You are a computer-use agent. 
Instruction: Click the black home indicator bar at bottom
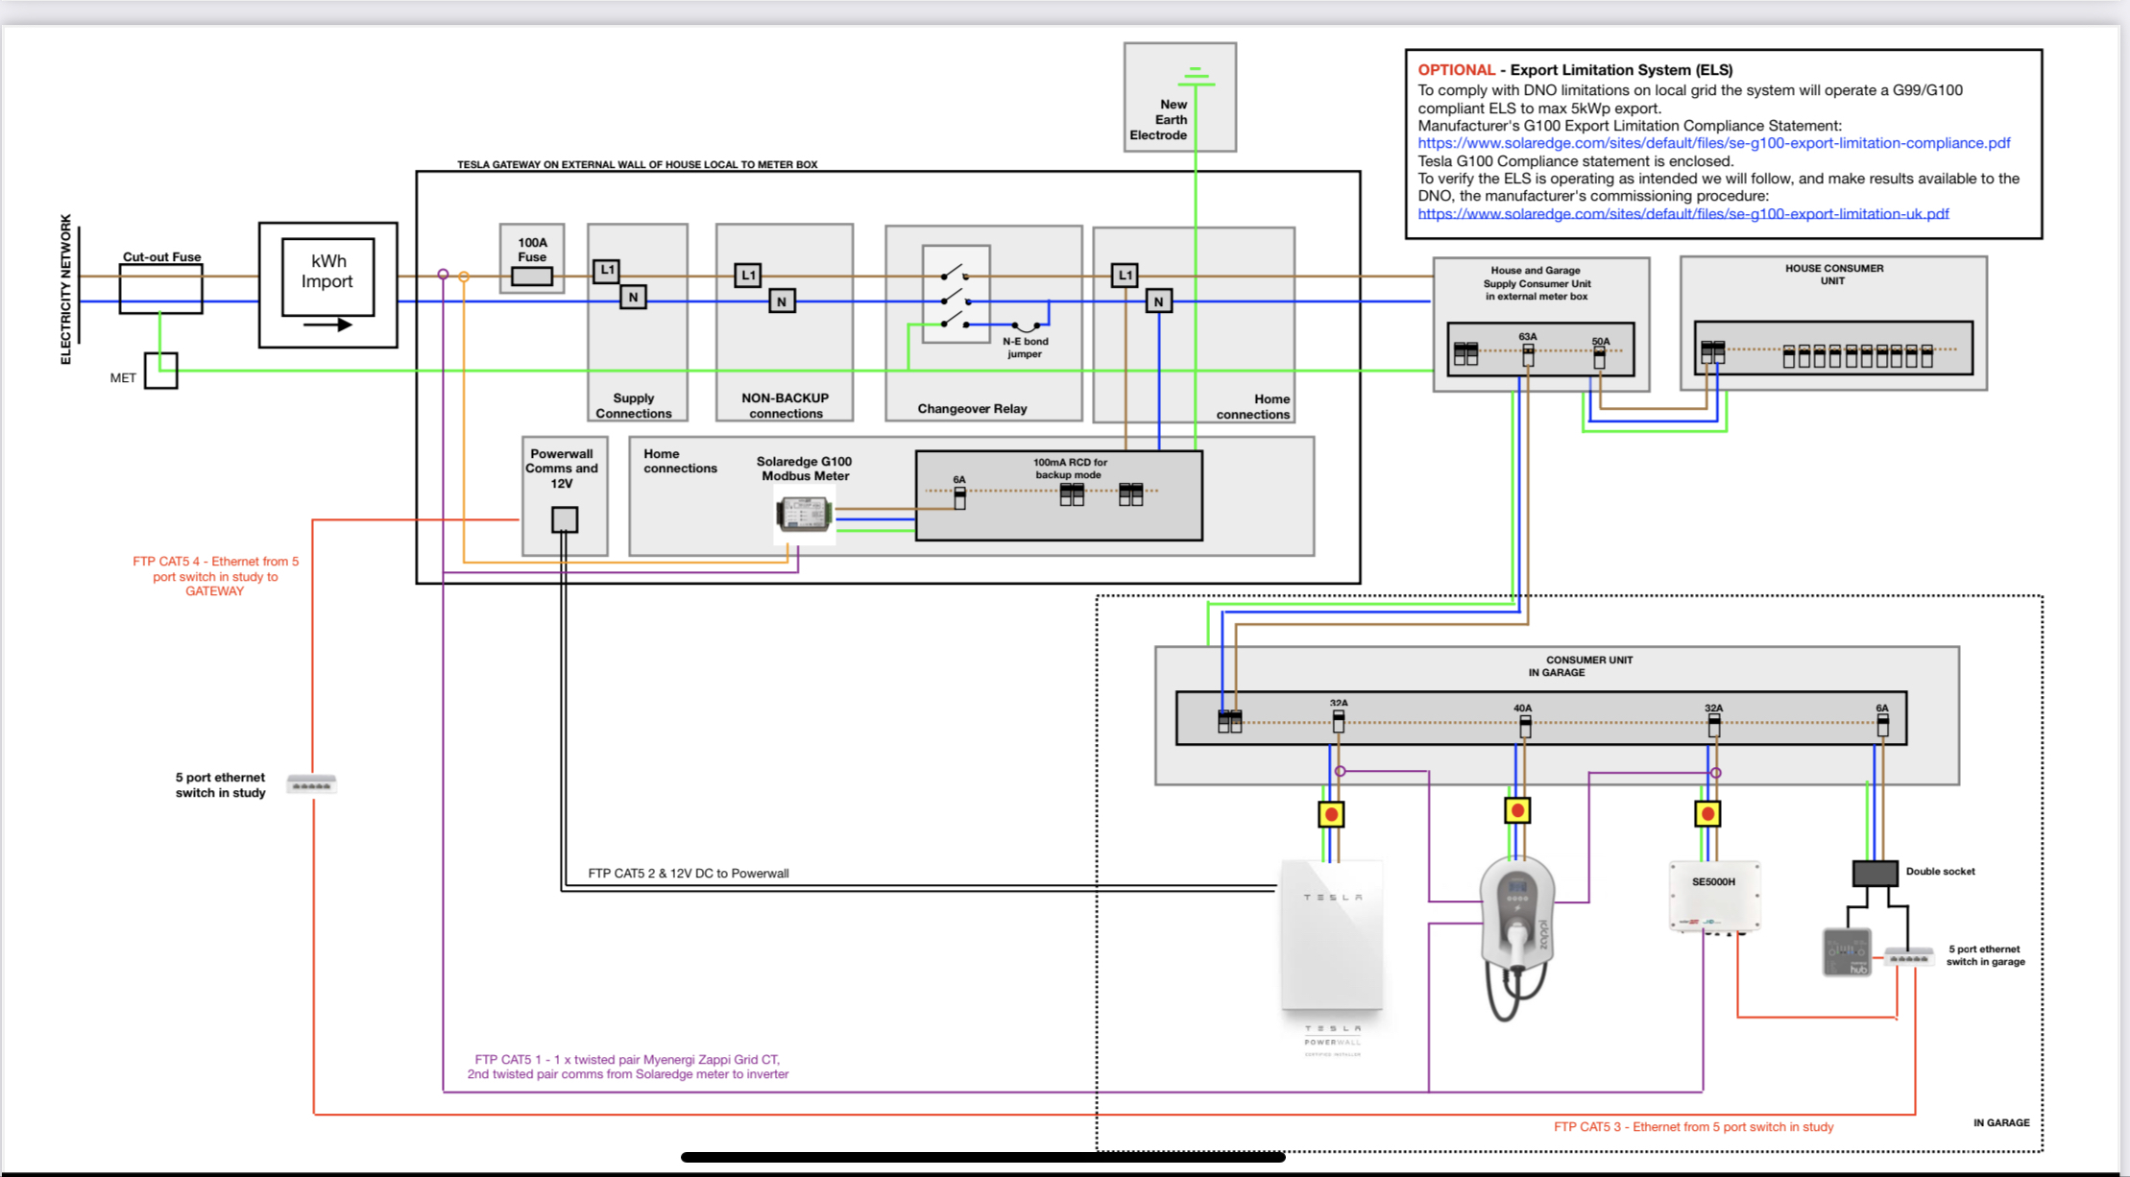tap(983, 1157)
